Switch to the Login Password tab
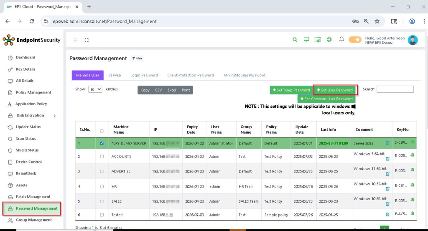Viewport: 428px width, 231px height. (144, 75)
